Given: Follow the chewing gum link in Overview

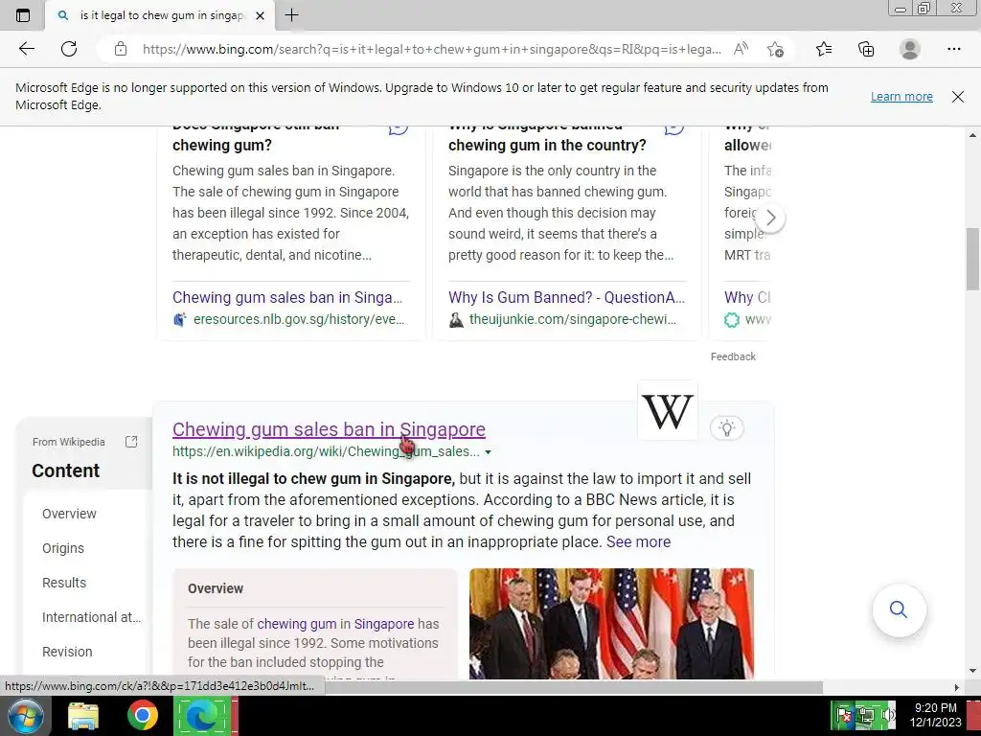Looking at the screenshot, I should (x=297, y=624).
